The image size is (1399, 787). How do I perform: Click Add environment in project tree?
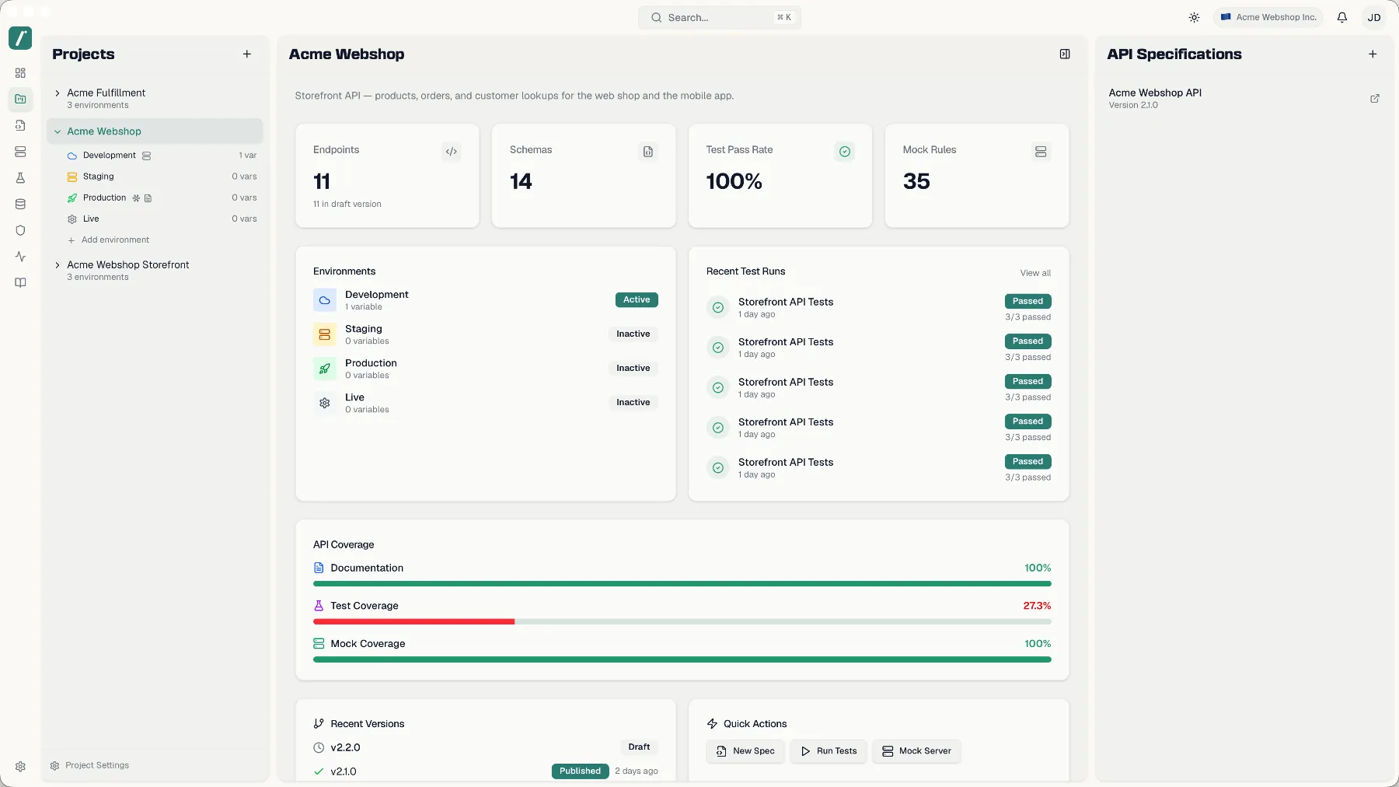109,240
